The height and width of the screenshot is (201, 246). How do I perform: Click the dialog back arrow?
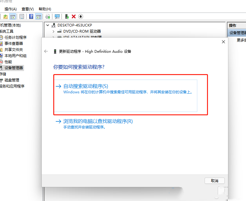coord(46,52)
